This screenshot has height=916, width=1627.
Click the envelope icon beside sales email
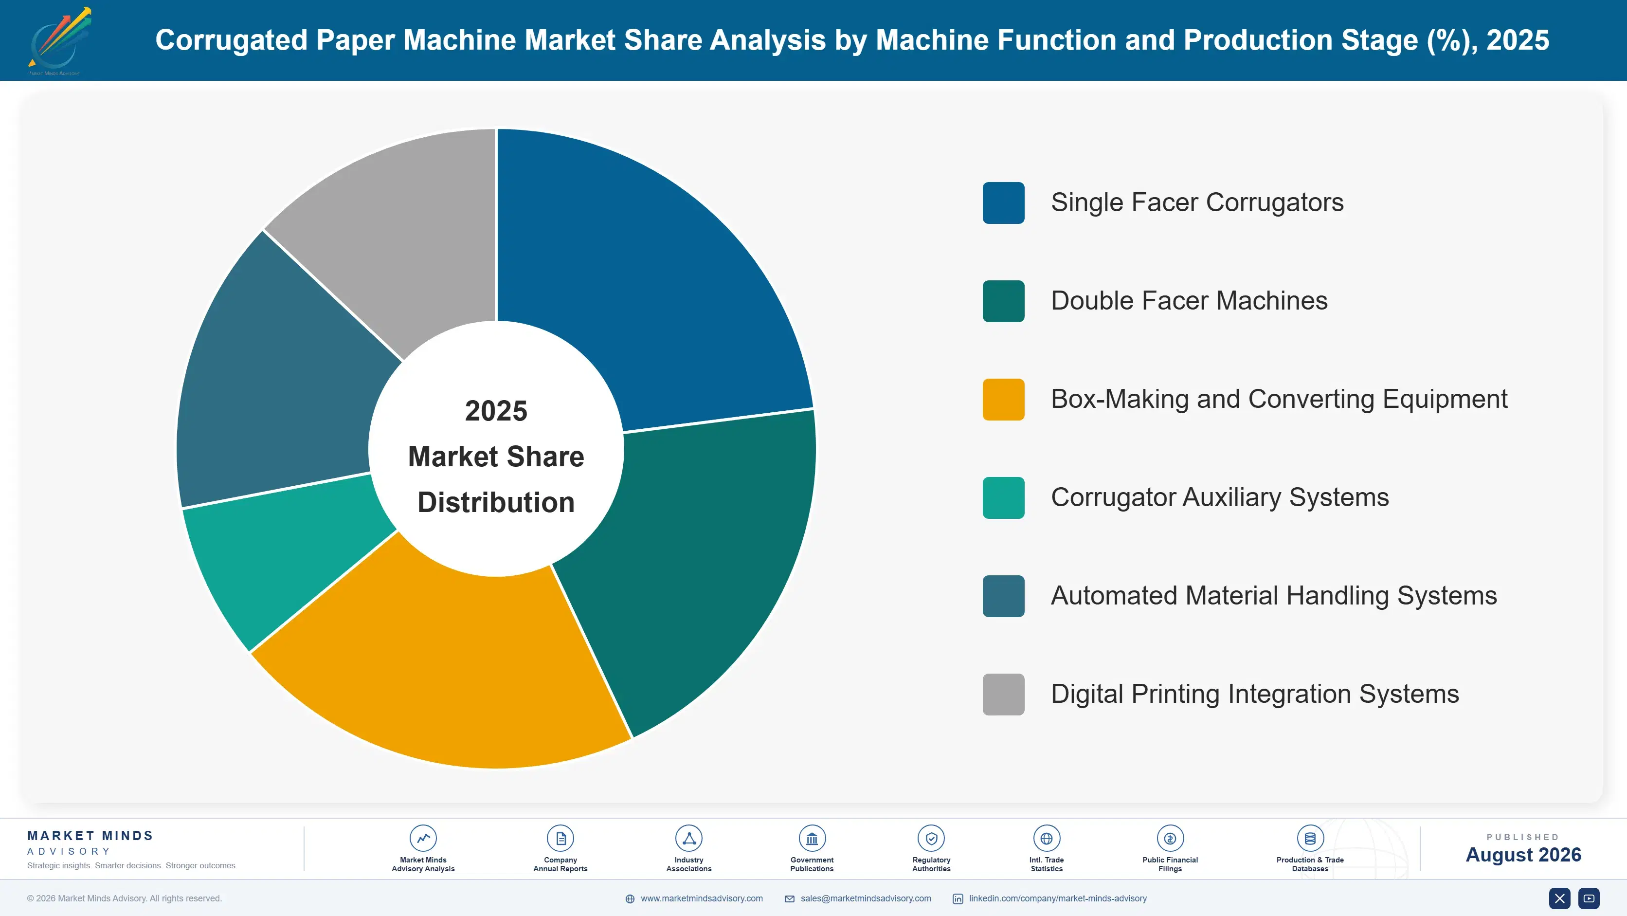click(x=790, y=899)
